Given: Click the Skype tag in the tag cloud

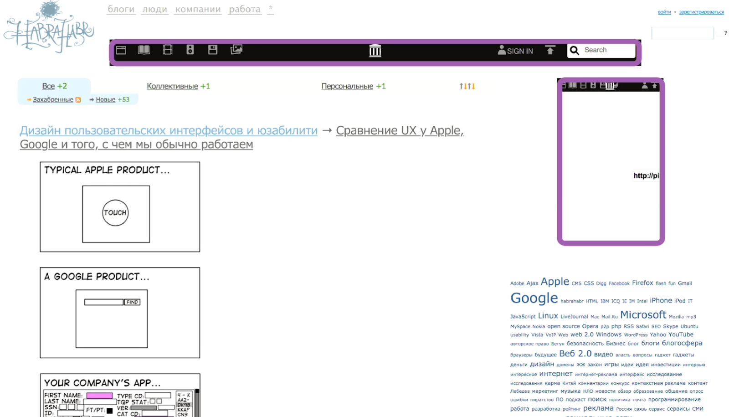Looking at the screenshot, I should pos(671,326).
